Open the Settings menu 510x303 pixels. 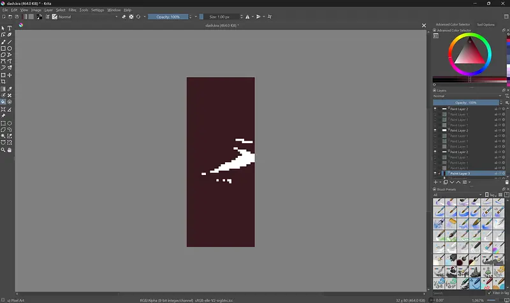coord(98,10)
